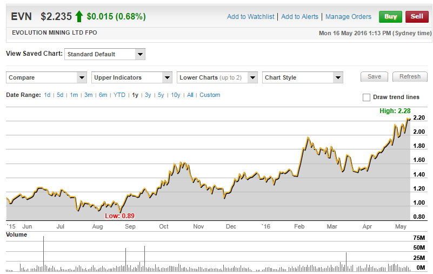The width and height of the screenshot is (433, 274).
Task: Expand the Lower Charts dropdown
Action: point(217,77)
